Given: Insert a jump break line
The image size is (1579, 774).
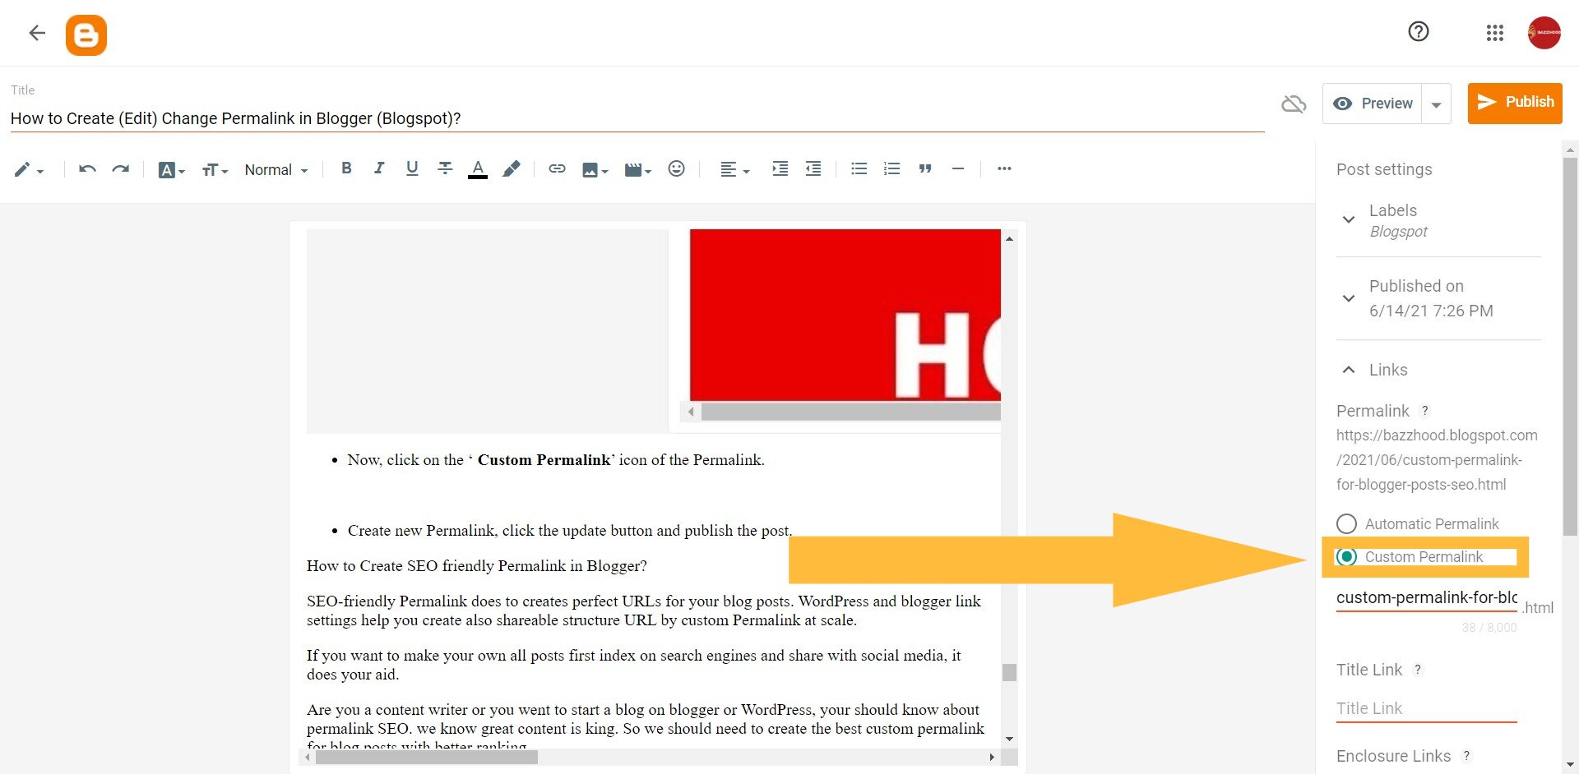Looking at the screenshot, I should [x=958, y=168].
